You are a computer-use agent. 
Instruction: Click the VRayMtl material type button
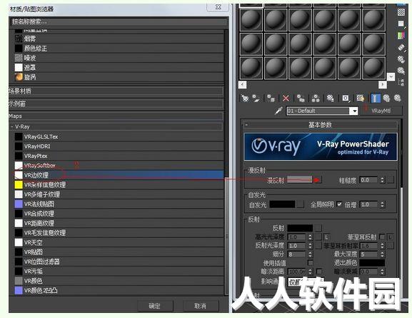381,111
